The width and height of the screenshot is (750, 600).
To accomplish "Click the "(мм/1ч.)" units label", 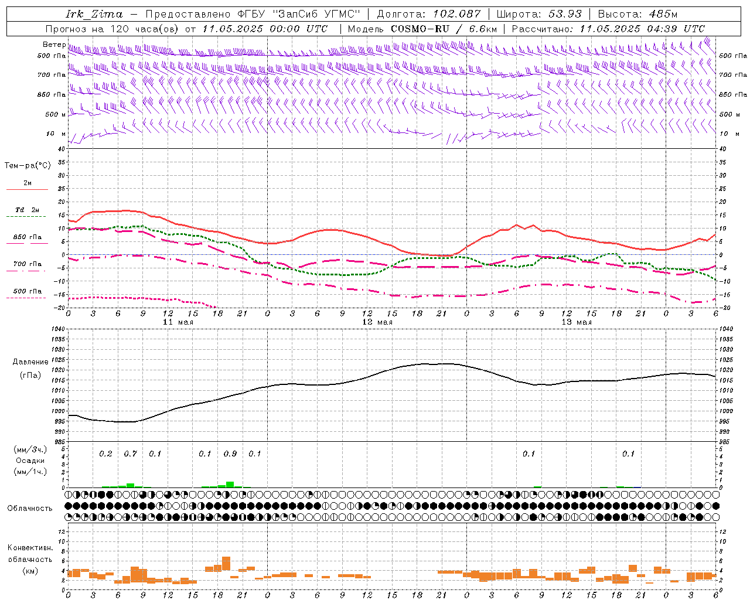I will coord(30,472).
